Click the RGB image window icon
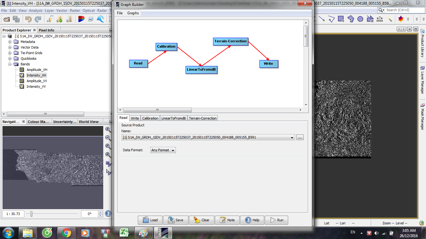Viewport: 426px width, 239px height. [x=81, y=19]
